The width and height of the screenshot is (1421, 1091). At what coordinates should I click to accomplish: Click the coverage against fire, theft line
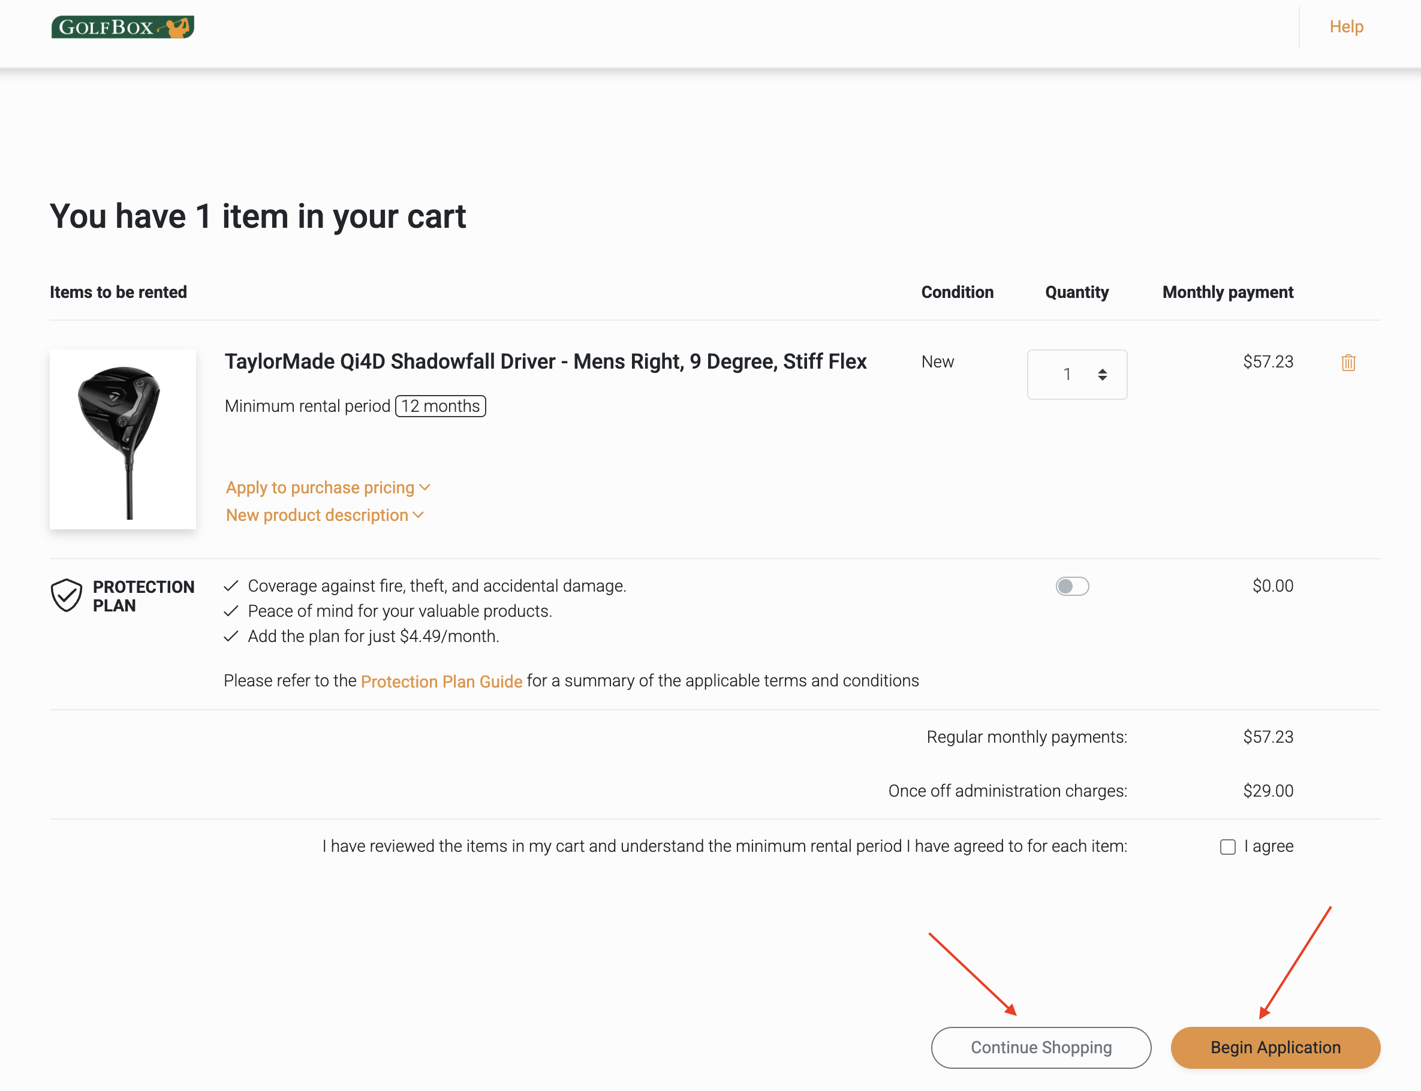tap(436, 586)
